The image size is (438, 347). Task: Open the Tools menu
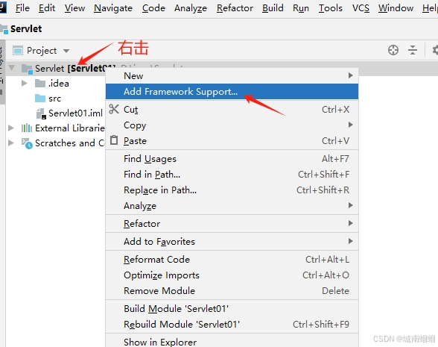click(x=331, y=8)
